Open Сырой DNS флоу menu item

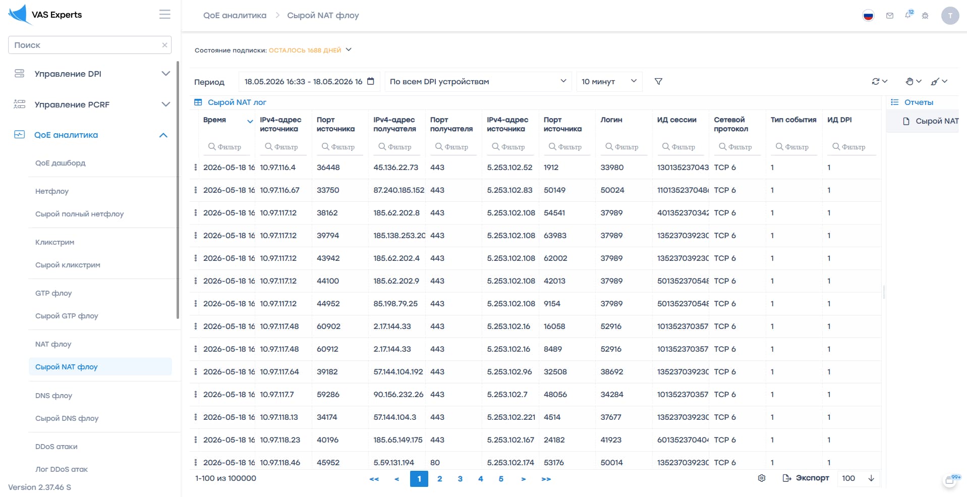point(67,418)
